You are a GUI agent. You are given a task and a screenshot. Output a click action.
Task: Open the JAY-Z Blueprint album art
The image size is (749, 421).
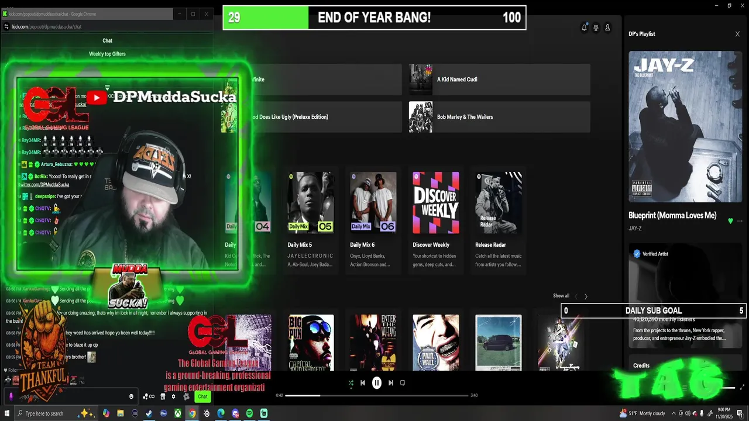tap(685, 127)
